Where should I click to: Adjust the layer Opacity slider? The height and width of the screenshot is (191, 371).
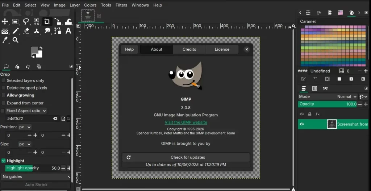(x=328, y=104)
